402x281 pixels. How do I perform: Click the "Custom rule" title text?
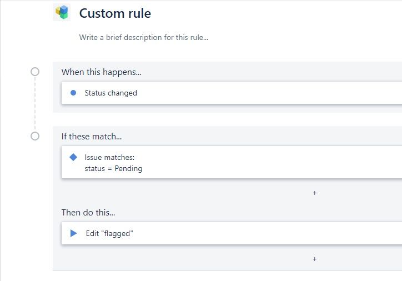pos(115,13)
